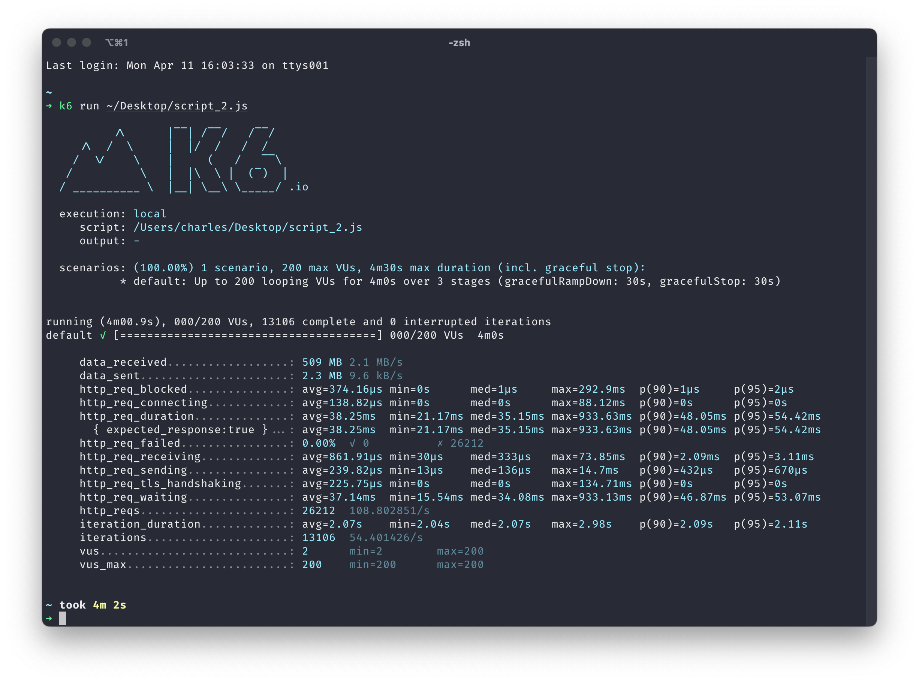Click the ✗ 26212 failed-check count
Screen dimensions: 919x682
pos(460,443)
